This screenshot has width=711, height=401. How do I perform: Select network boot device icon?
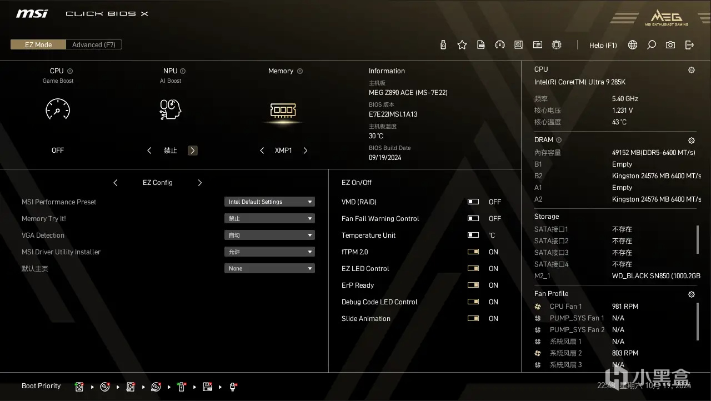click(233, 387)
